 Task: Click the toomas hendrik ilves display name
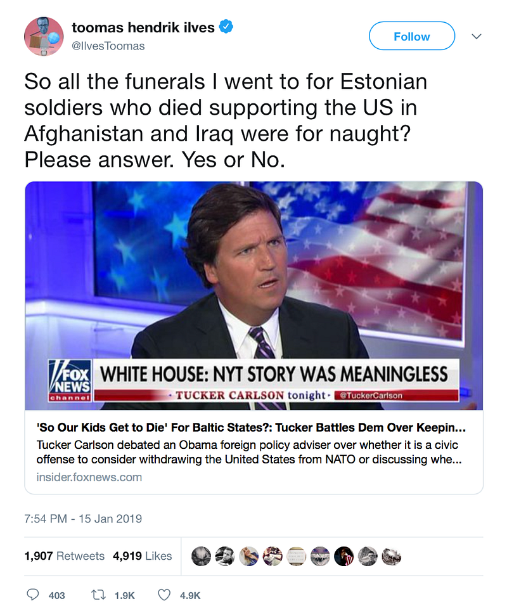pyautogui.click(x=143, y=27)
